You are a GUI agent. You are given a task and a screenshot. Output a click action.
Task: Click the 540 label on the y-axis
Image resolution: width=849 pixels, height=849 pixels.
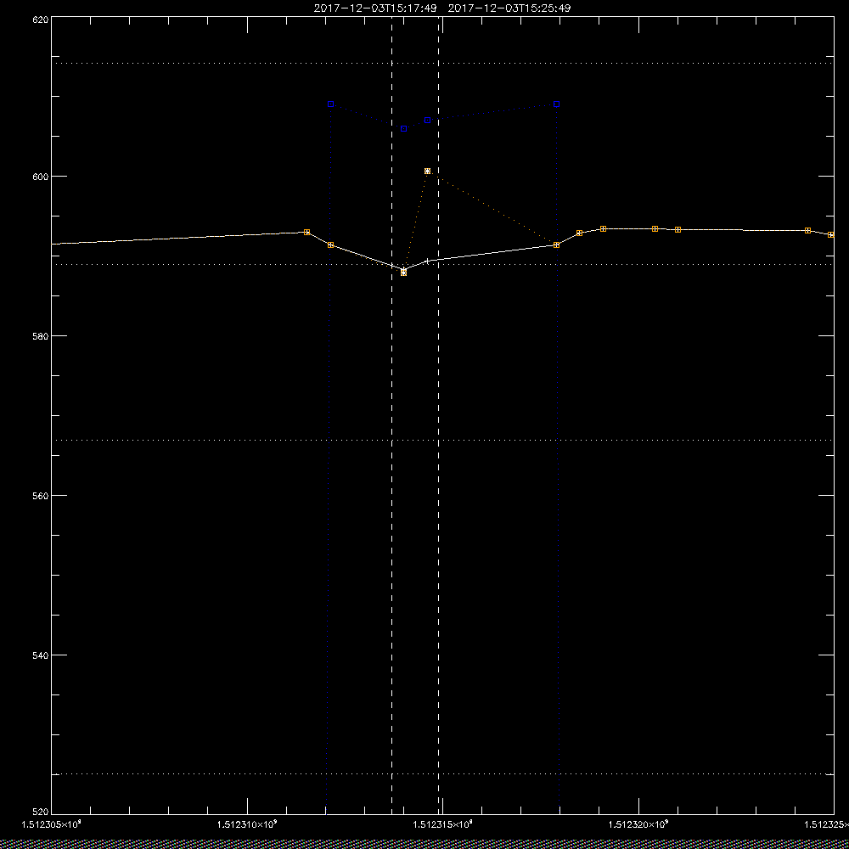pos(41,655)
